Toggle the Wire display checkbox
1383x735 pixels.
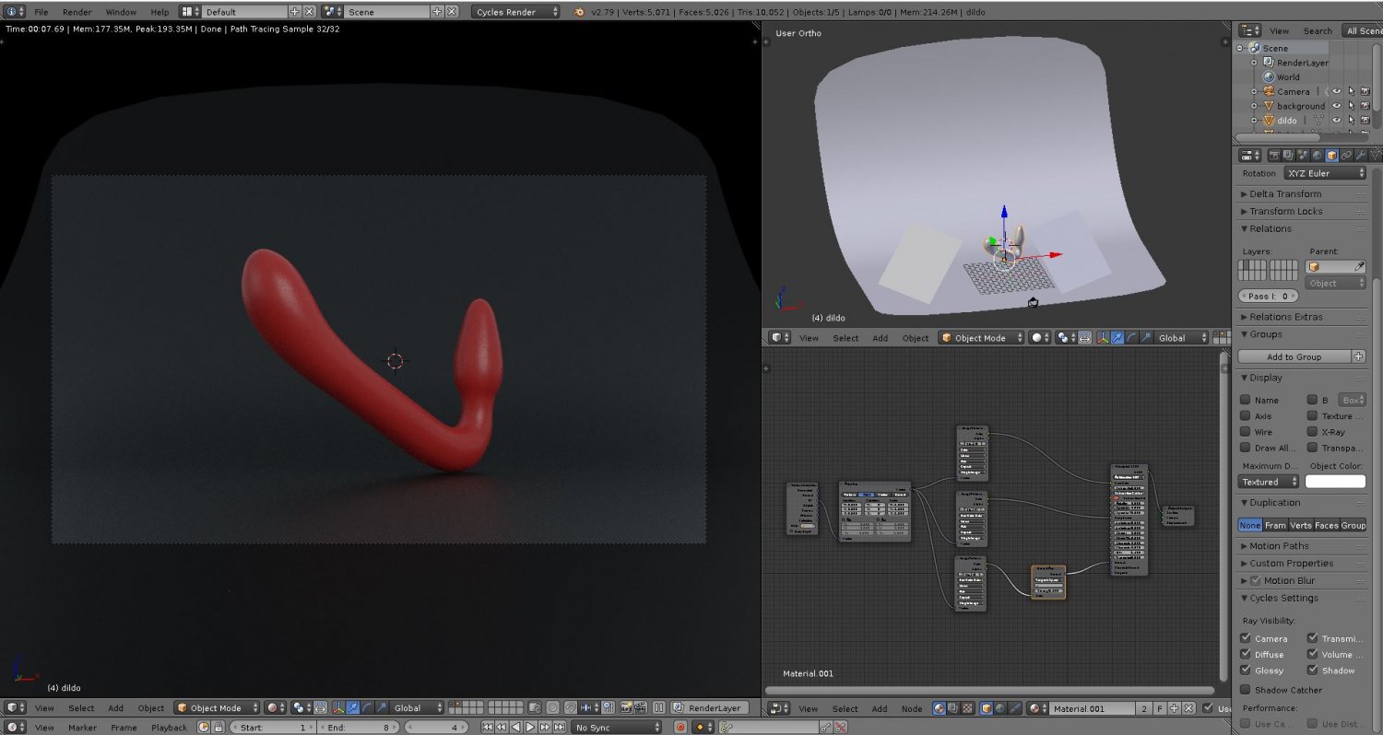coord(1246,432)
